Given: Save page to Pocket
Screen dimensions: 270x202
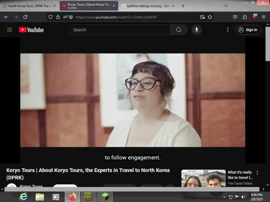Looking at the screenshot, I should (x=235, y=17).
